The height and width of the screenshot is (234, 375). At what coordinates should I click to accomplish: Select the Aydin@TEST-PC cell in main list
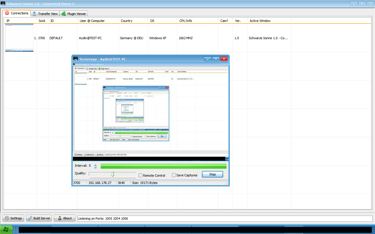(91, 38)
